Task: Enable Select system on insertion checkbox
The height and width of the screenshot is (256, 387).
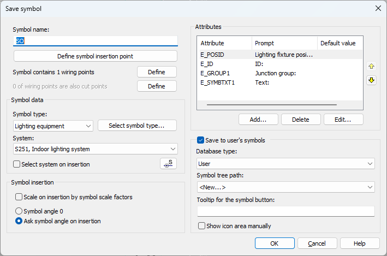Action: 16,164
